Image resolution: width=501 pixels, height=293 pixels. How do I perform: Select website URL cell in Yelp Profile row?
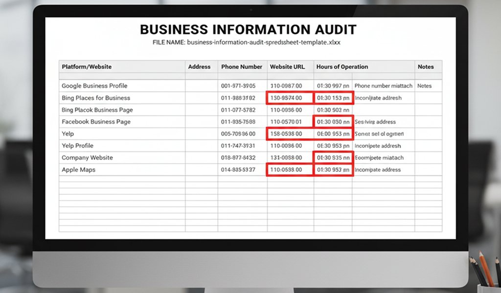[291, 146]
